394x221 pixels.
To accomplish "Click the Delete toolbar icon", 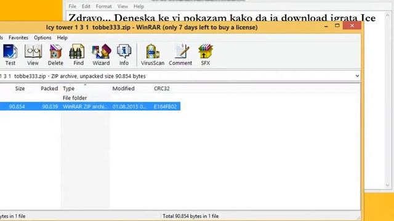I will coord(55,55).
